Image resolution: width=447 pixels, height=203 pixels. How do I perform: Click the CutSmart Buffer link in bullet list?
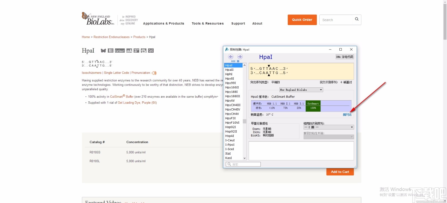pyautogui.click(x=122, y=97)
